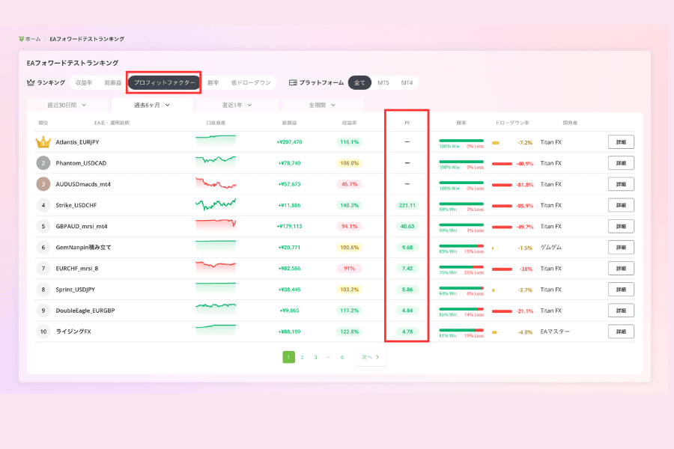Click the win rate bar for Phantom_USDCAD

(461, 162)
